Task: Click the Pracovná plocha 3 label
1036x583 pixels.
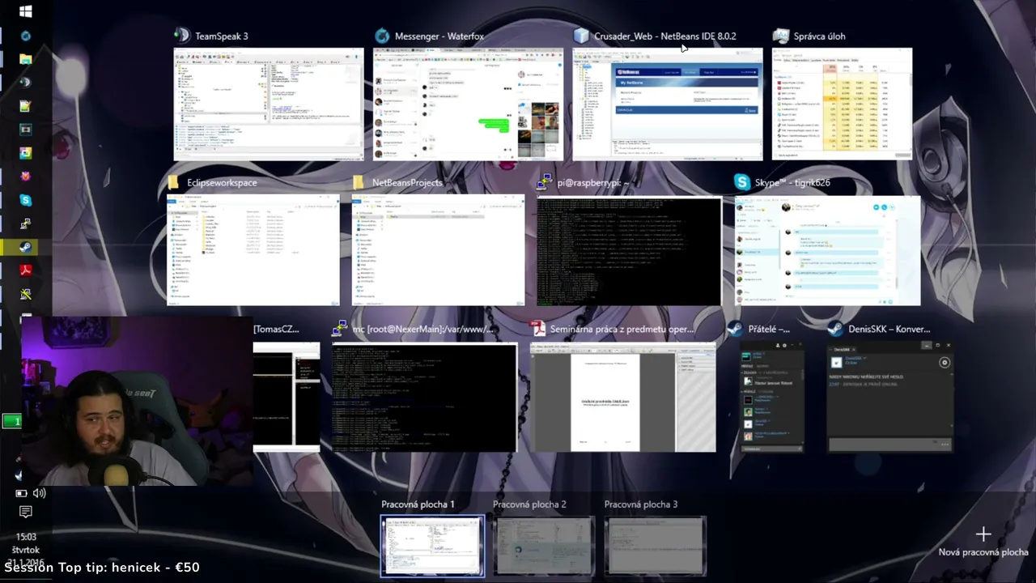Action: [641, 504]
